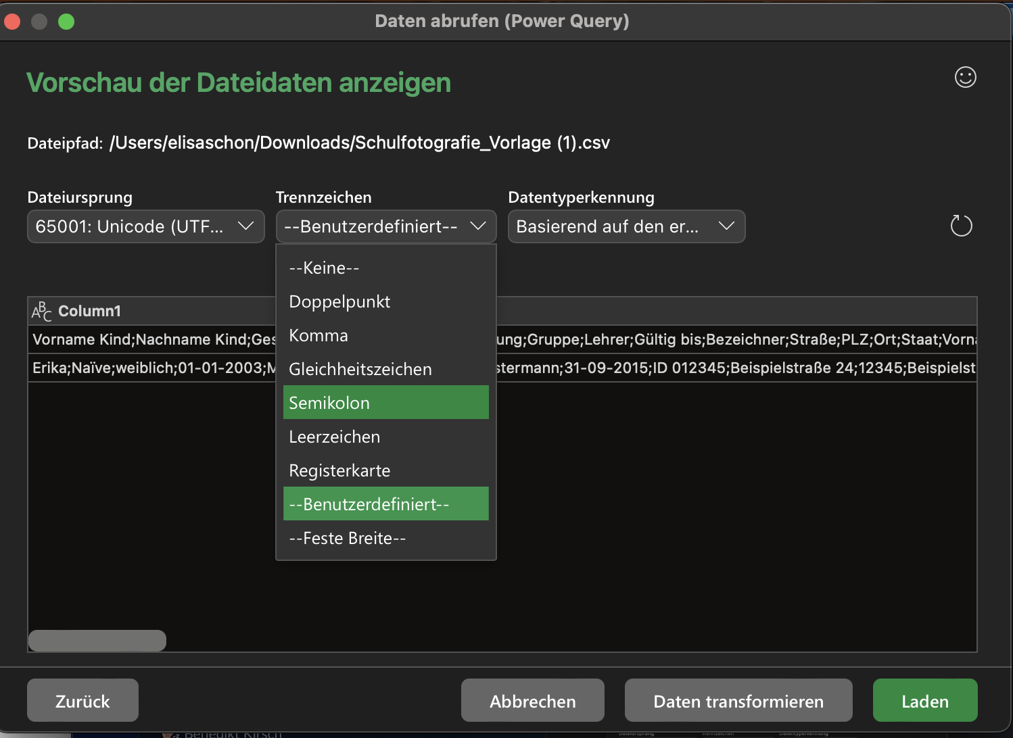Open the Datentyperkennung dropdown
The height and width of the screenshot is (738, 1013).
[x=626, y=226]
